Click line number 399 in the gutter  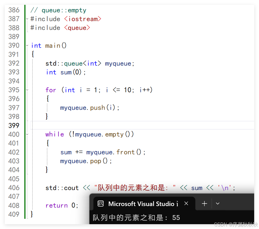(x=14, y=125)
